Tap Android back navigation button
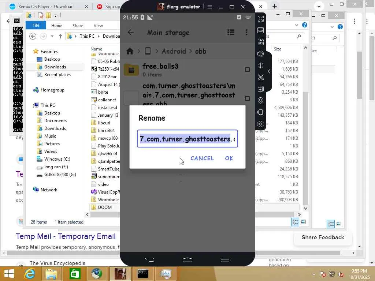Screen dimensions: 375x281 [150, 260]
